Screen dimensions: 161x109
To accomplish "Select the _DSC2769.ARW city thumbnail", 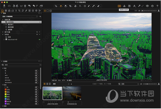I will (53, 93).
